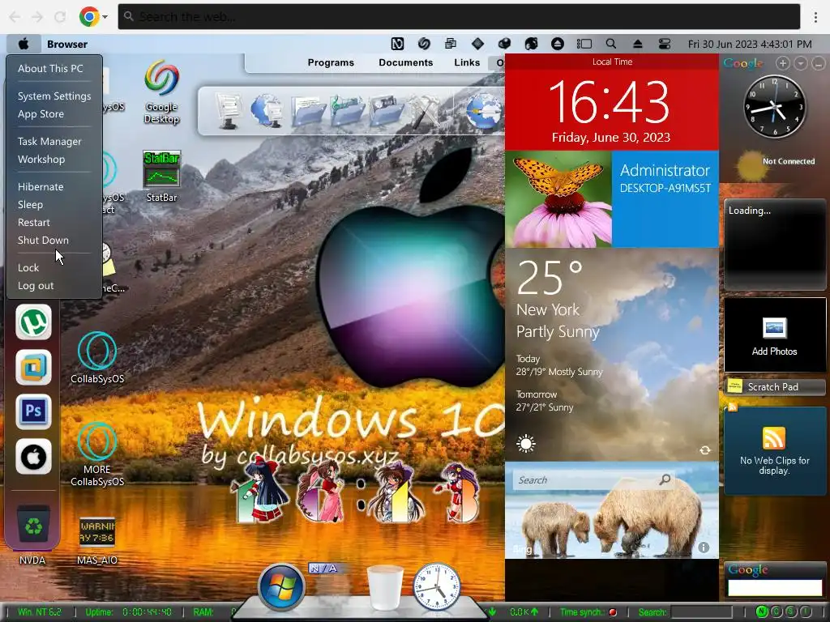
Task: Select About This PC
Action: [x=50, y=68]
